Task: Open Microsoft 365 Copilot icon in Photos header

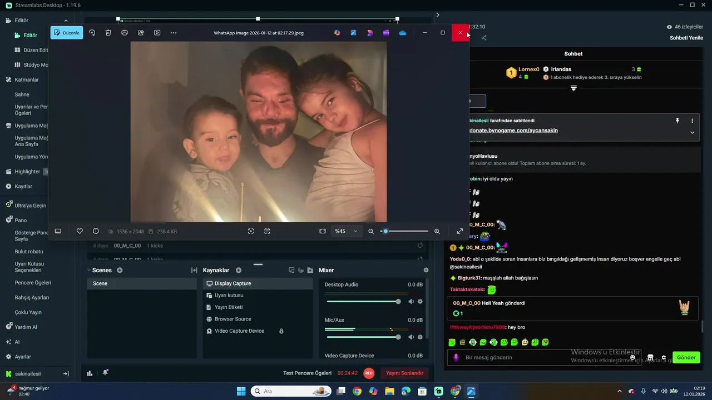Action: [x=337, y=33]
